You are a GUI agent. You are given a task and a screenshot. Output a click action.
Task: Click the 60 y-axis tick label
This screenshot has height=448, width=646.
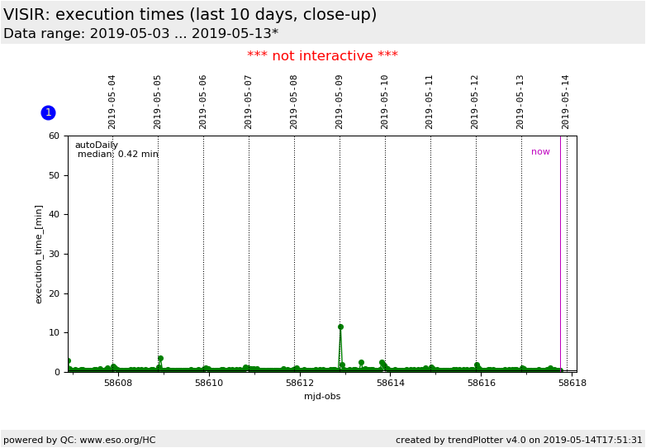coord(54,136)
